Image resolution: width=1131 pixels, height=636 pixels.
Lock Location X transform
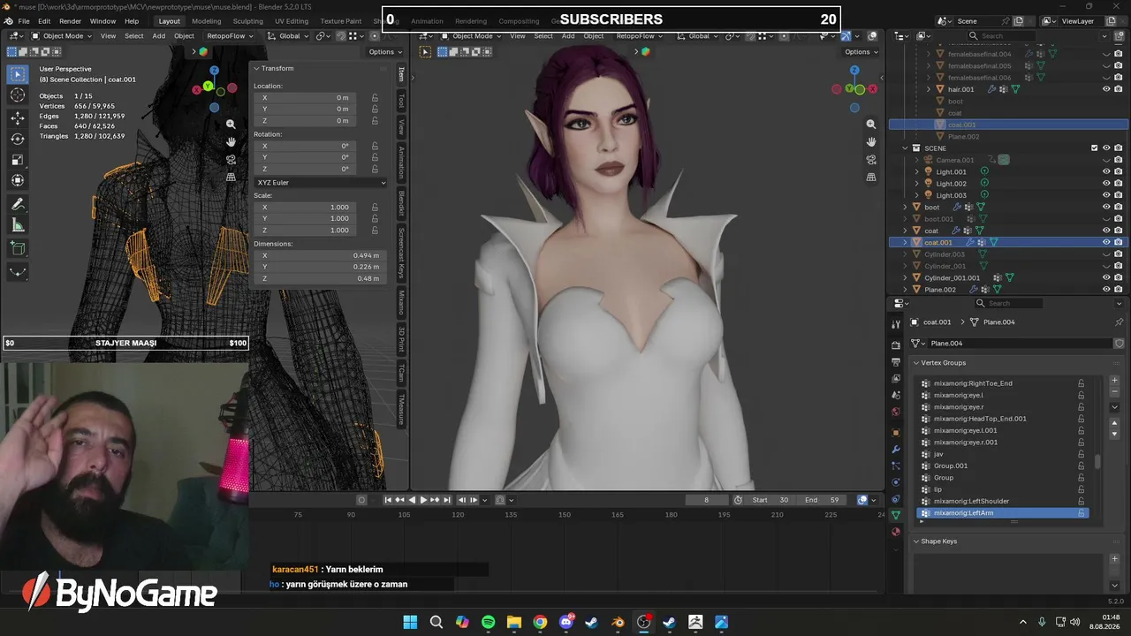click(375, 97)
